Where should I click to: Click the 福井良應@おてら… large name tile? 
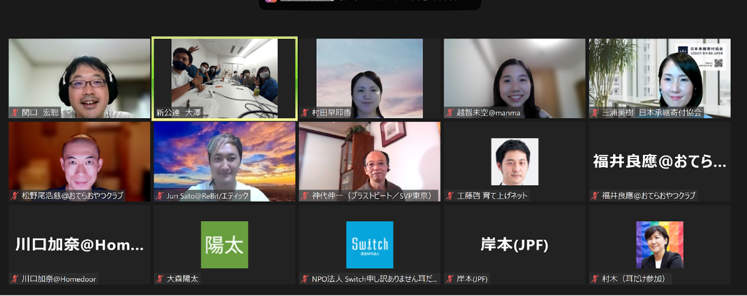660,162
